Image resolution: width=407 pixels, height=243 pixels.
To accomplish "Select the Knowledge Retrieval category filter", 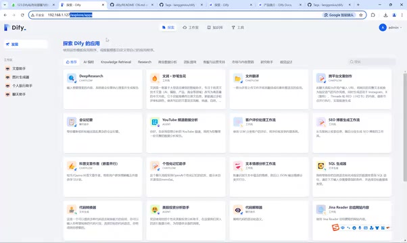I will click(116, 62).
